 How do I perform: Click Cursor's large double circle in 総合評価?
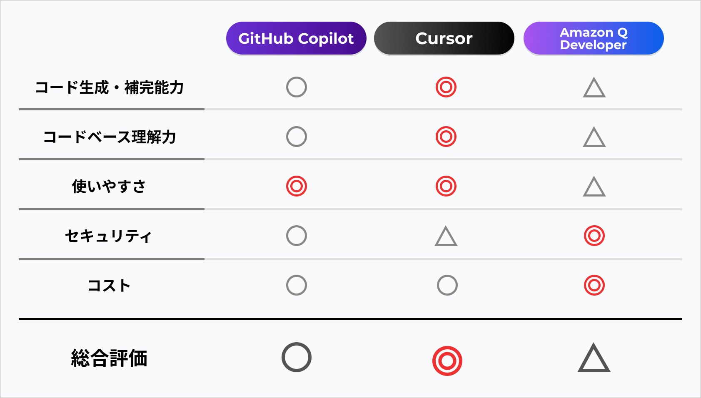coord(447,361)
